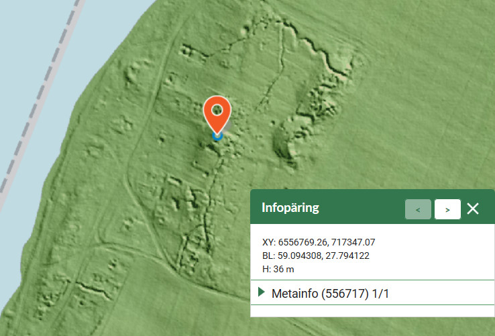
Task: Click the blank white area below Metainfo
Action: (x=372, y=311)
